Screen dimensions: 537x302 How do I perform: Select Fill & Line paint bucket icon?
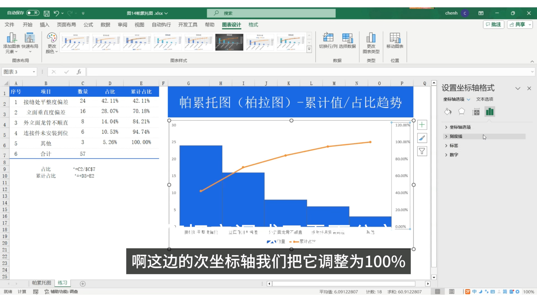tap(448, 112)
